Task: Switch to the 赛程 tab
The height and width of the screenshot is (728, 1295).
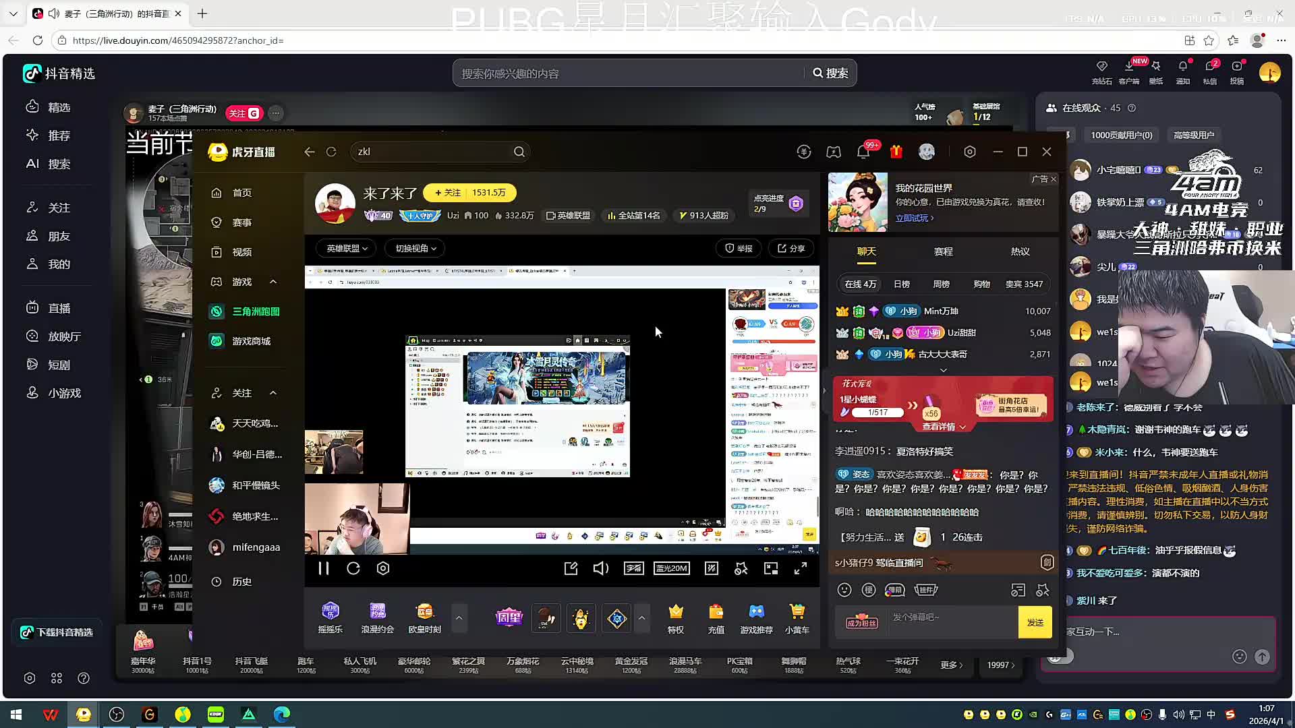Action: 943,251
